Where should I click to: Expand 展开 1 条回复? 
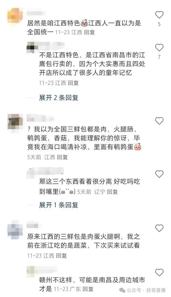[x=59, y=205]
